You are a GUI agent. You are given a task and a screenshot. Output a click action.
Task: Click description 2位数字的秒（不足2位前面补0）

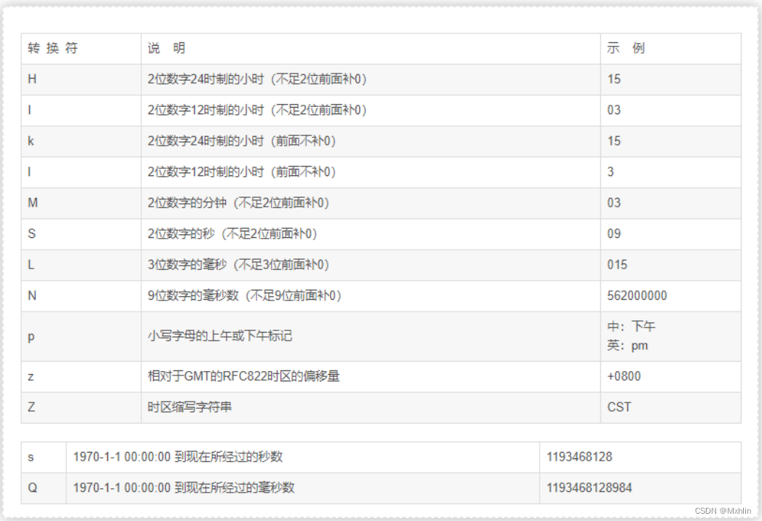[x=232, y=234]
